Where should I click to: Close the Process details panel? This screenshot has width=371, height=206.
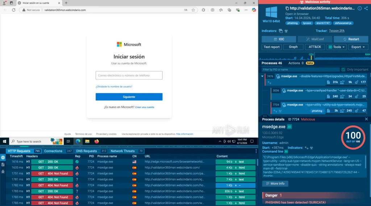coord(366,119)
